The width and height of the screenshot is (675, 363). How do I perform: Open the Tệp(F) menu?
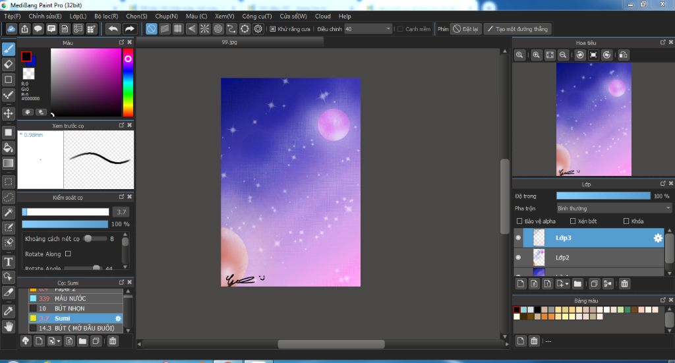tap(12, 16)
